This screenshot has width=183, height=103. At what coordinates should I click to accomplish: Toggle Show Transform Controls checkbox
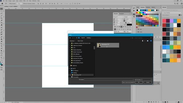[24, 4]
